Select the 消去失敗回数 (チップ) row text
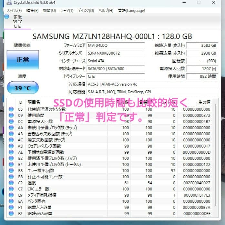 (46, 140)
